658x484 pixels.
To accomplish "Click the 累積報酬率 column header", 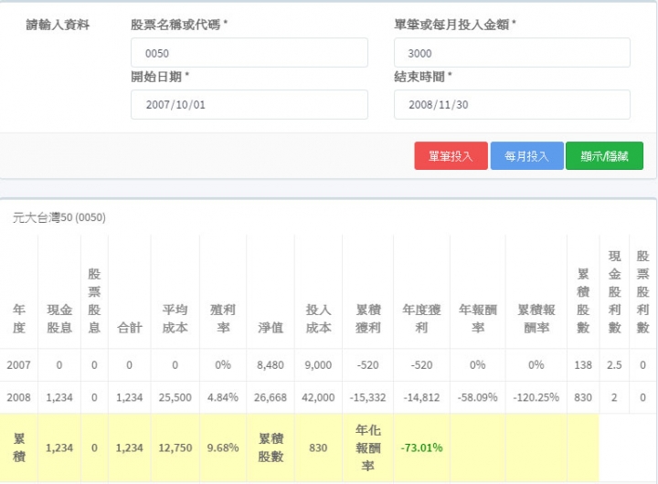I will (x=536, y=319).
